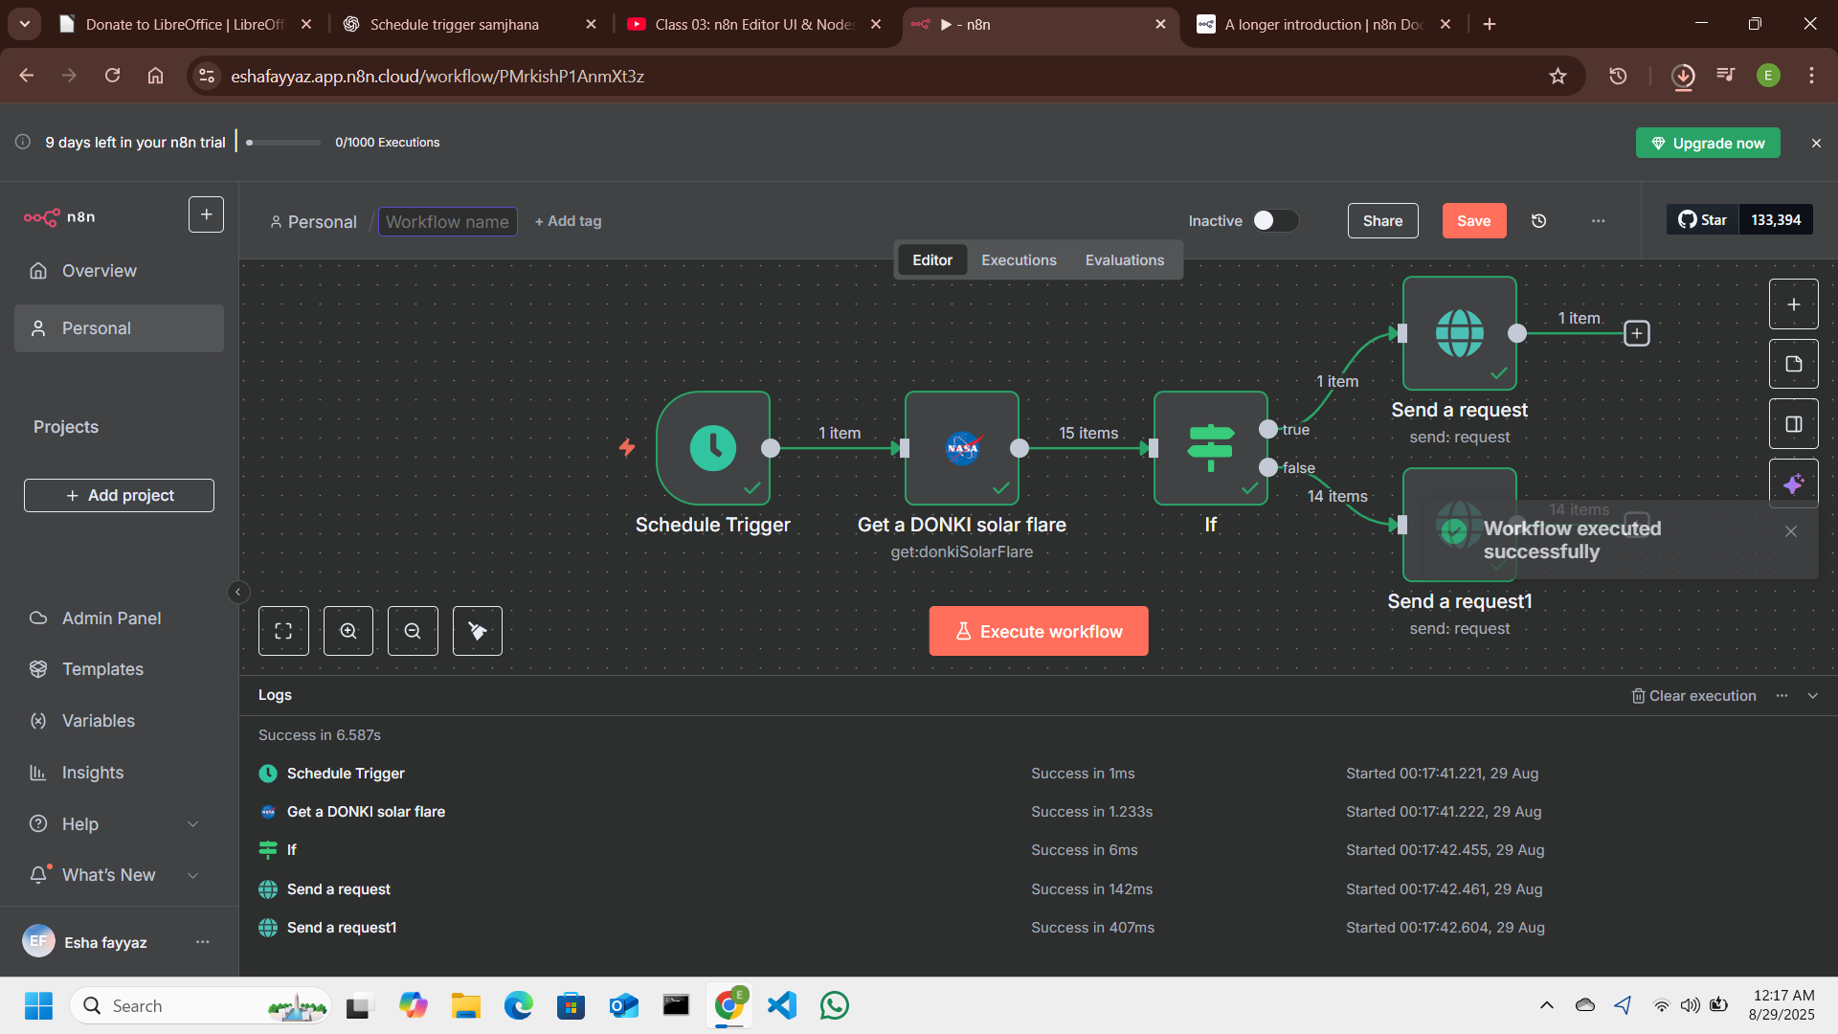Collapse the left sidebar

click(238, 592)
